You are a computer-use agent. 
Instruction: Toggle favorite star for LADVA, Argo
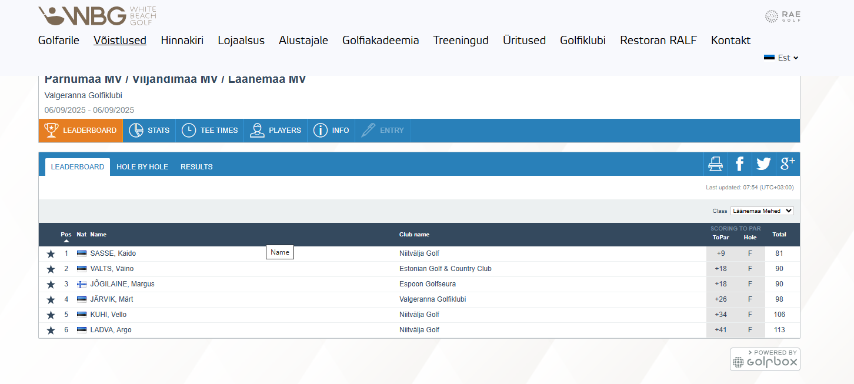(x=51, y=330)
